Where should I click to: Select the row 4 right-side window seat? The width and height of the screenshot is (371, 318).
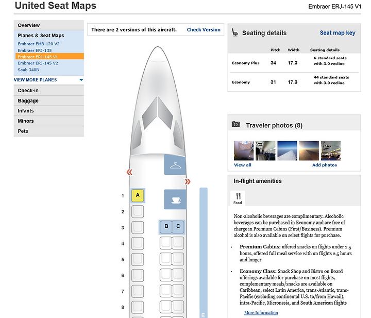point(178,243)
